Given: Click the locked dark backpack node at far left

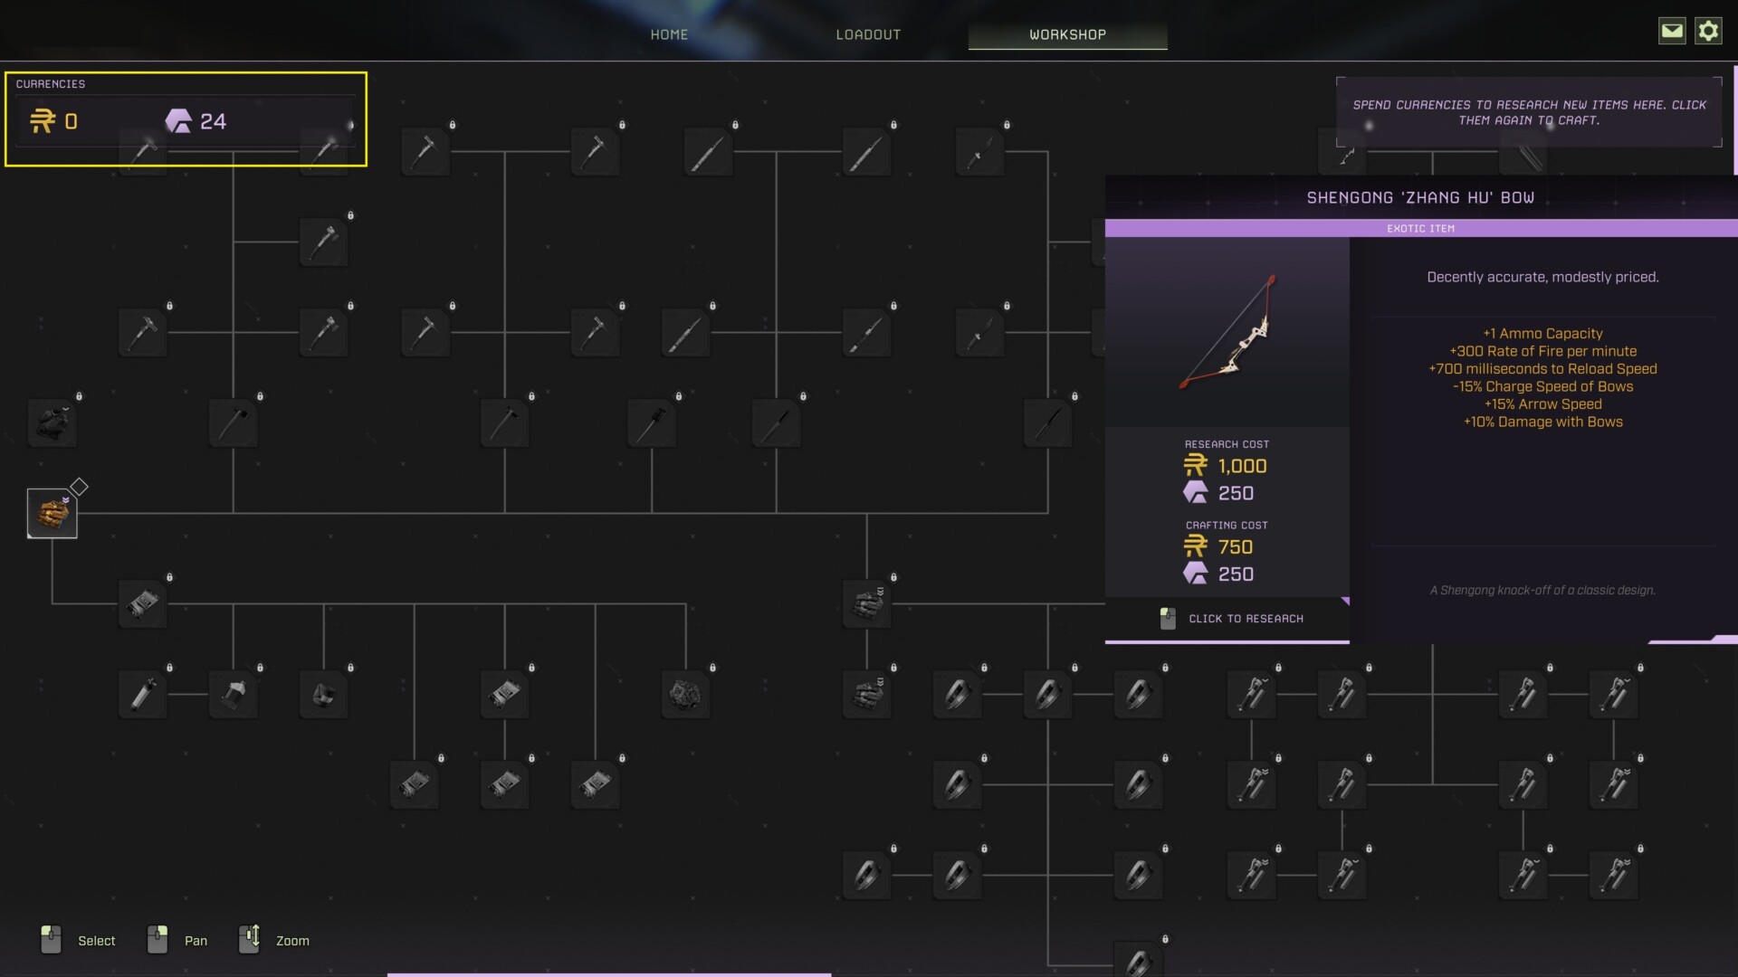Looking at the screenshot, I should tap(52, 422).
